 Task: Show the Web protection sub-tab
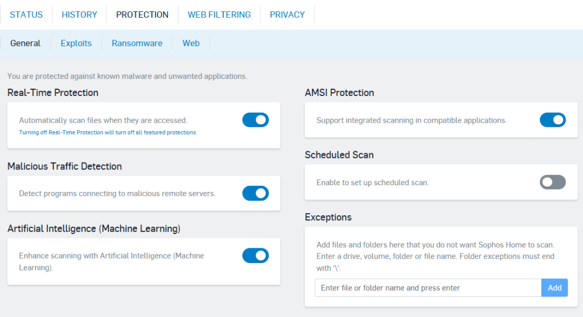[191, 43]
